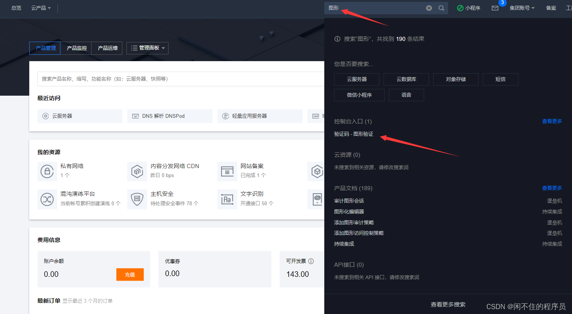Click the product name search input field
The image size is (572, 314).
coord(181,79)
